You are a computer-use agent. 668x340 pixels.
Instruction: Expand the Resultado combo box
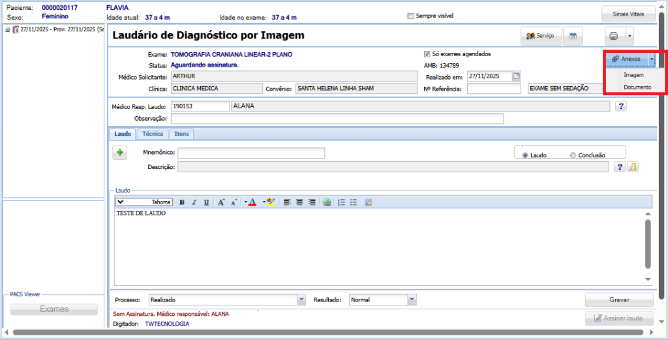point(412,300)
